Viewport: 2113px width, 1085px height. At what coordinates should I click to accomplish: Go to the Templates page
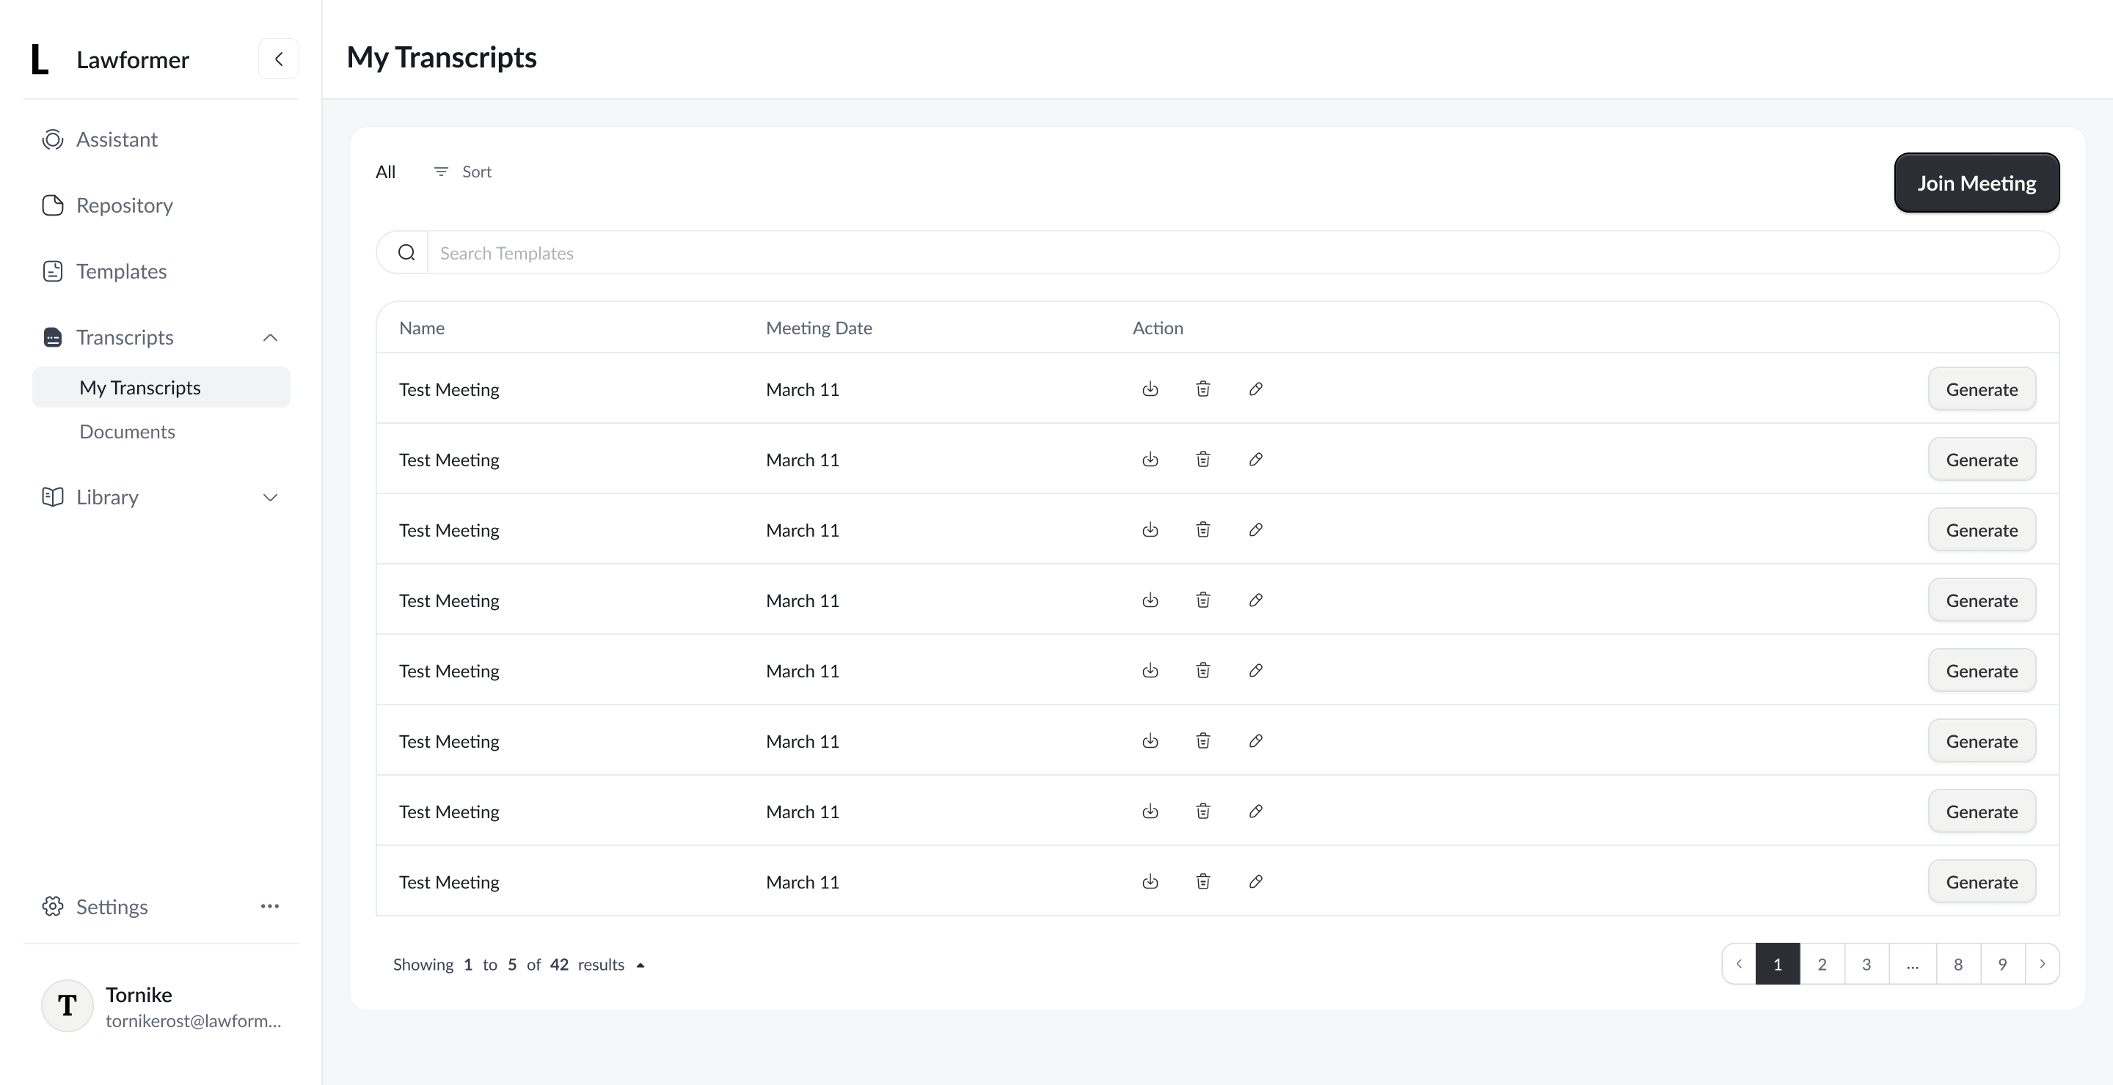coord(120,271)
